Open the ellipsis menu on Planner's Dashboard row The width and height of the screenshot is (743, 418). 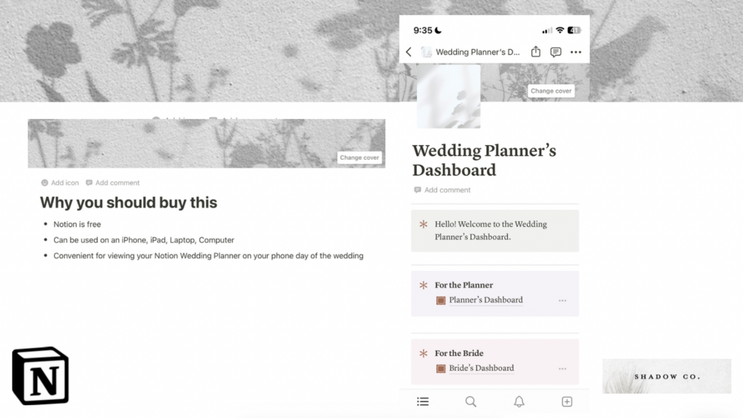[563, 300]
